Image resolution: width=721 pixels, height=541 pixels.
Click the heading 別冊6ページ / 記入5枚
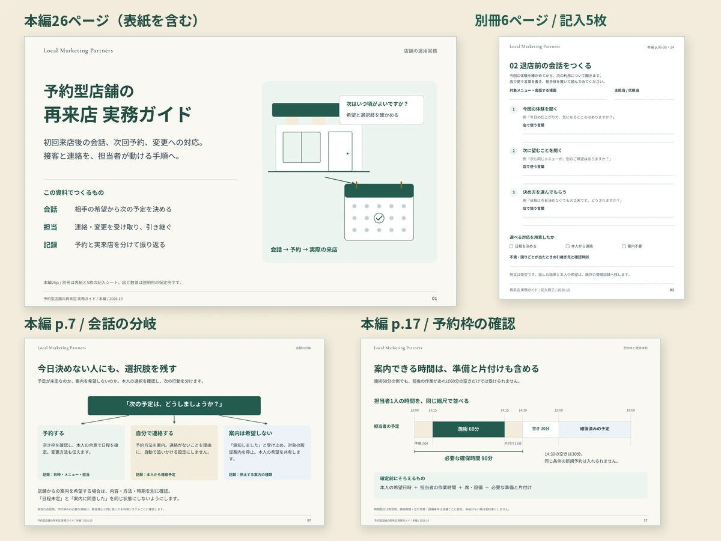coord(540,20)
